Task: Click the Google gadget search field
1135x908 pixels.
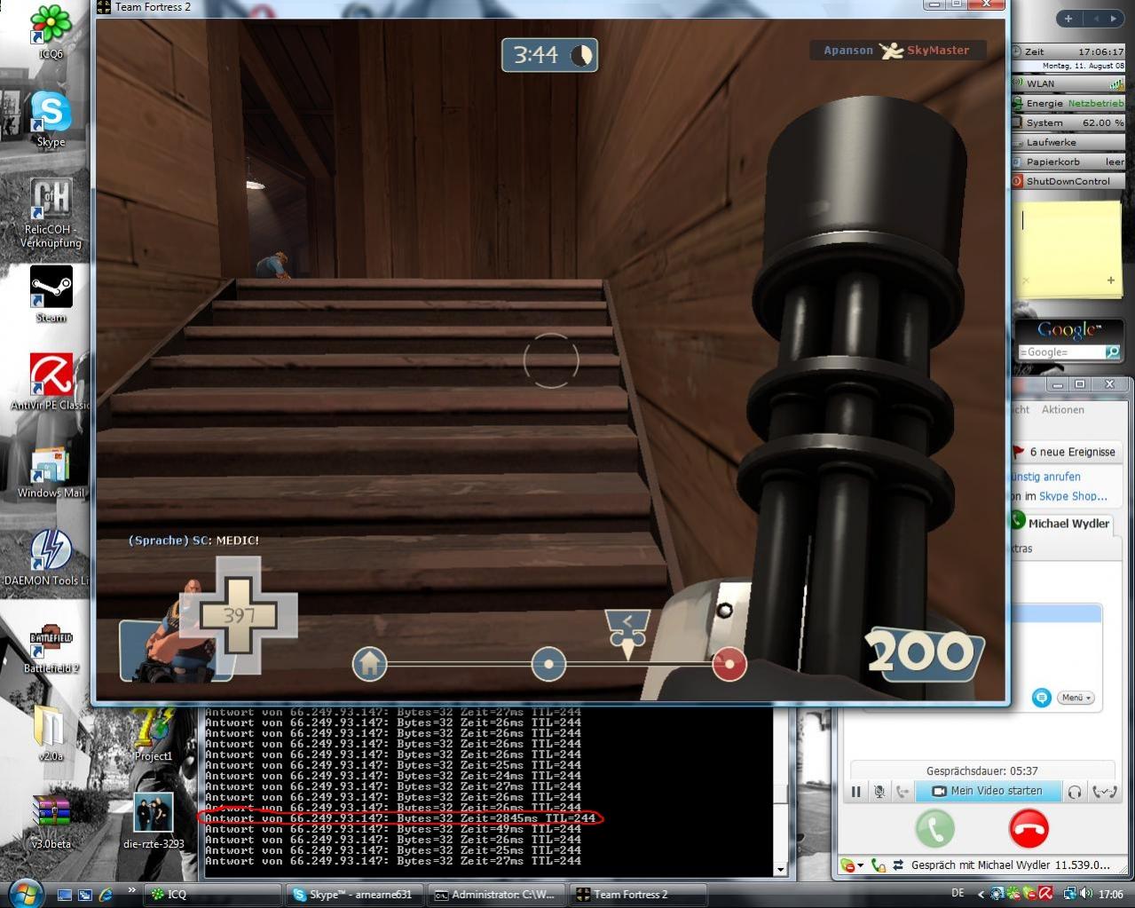Action: (x=1060, y=352)
